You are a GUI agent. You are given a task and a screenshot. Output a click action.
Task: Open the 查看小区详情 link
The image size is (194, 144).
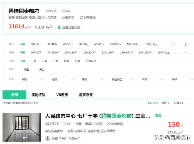[x=71, y=27]
